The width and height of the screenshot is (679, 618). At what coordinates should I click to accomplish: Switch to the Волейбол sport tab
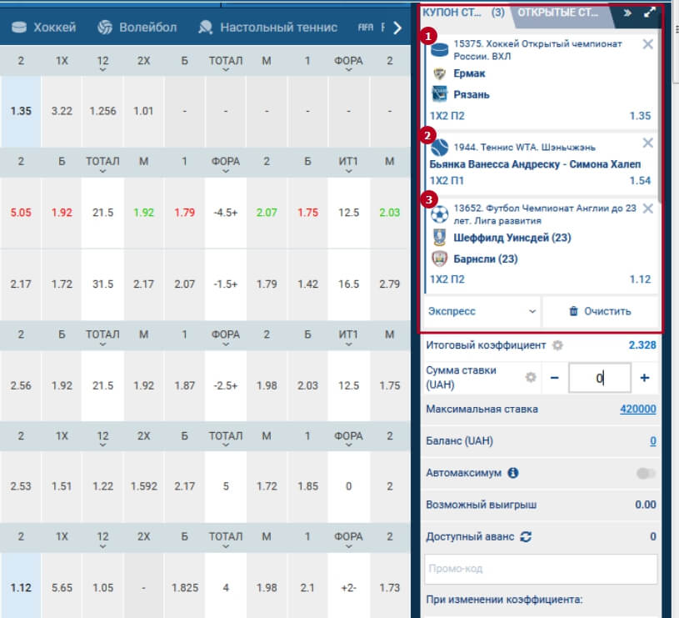point(137,28)
